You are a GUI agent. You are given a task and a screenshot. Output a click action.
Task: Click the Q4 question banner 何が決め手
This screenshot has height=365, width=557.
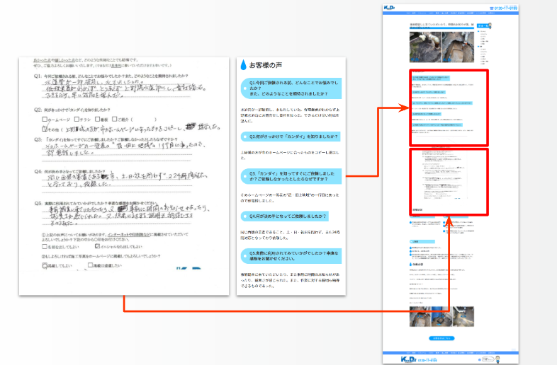pos(292,216)
